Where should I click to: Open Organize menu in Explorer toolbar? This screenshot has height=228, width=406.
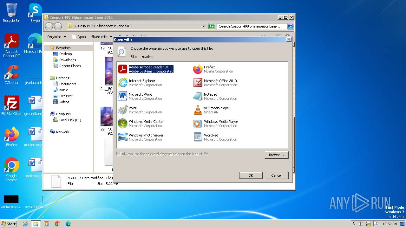click(56, 37)
